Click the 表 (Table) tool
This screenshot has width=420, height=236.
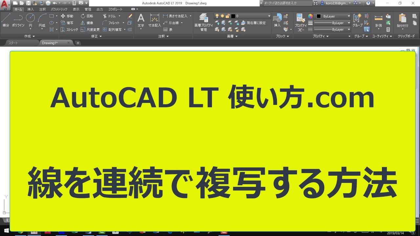pyautogui.click(x=168, y=29)
